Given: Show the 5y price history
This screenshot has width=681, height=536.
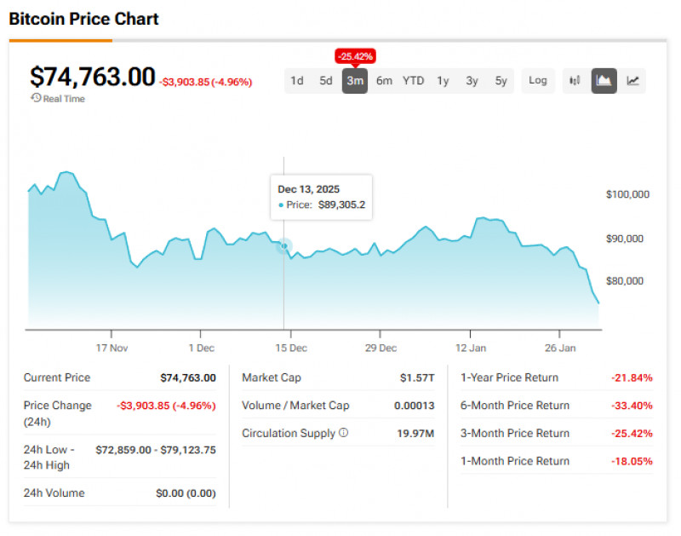Looking at the screenshot, I should click(x=501, y=81).
